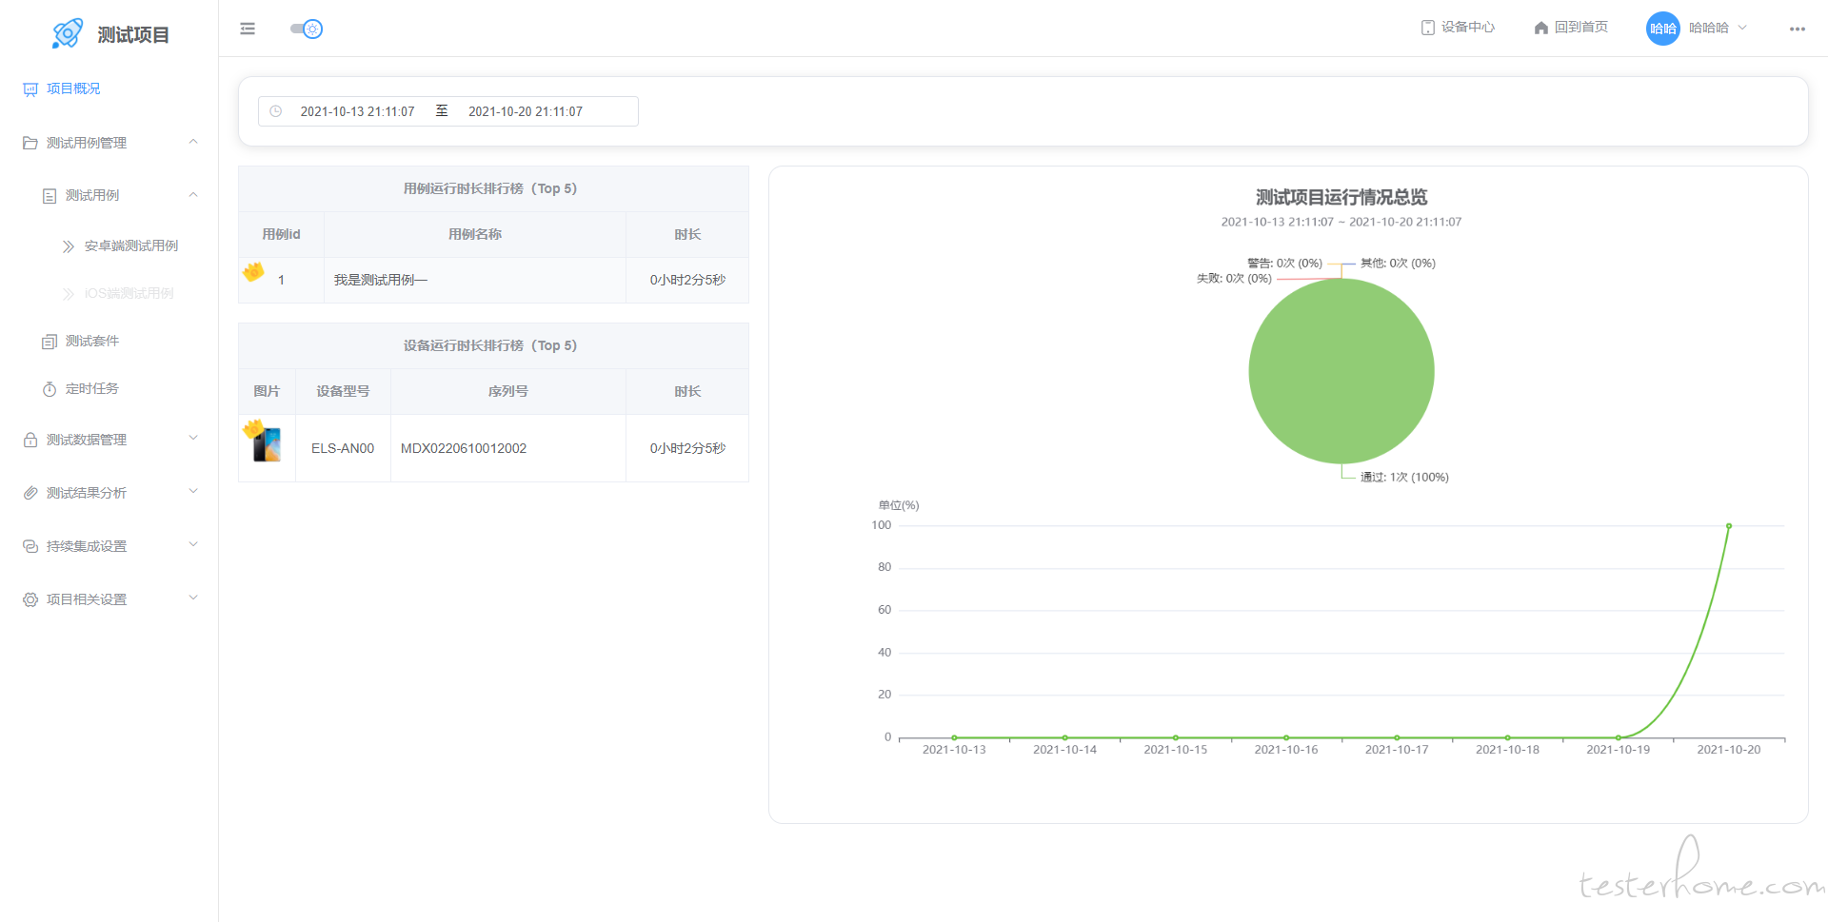Collapse sidebar using the hamburger menu icon
The height and width of the screenshot is (922, 1828).
click(x=248, y=29)
